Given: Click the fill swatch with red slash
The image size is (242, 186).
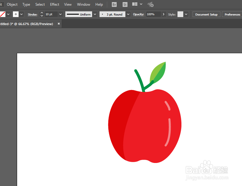Looking at the screenshot, I should click(x=3, y=14).
